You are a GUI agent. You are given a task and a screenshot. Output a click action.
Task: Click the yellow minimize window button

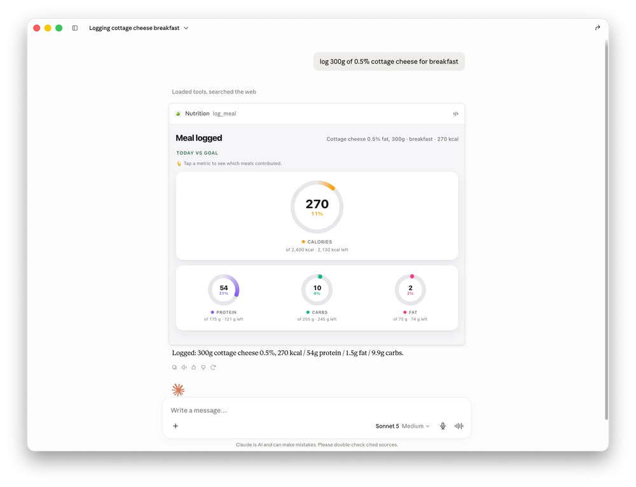48,28
